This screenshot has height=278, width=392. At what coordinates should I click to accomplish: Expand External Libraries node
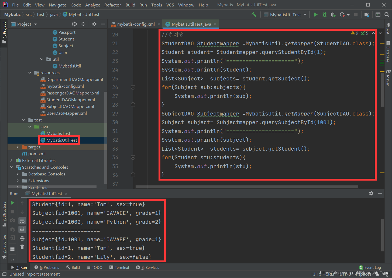tap(11, 160)
